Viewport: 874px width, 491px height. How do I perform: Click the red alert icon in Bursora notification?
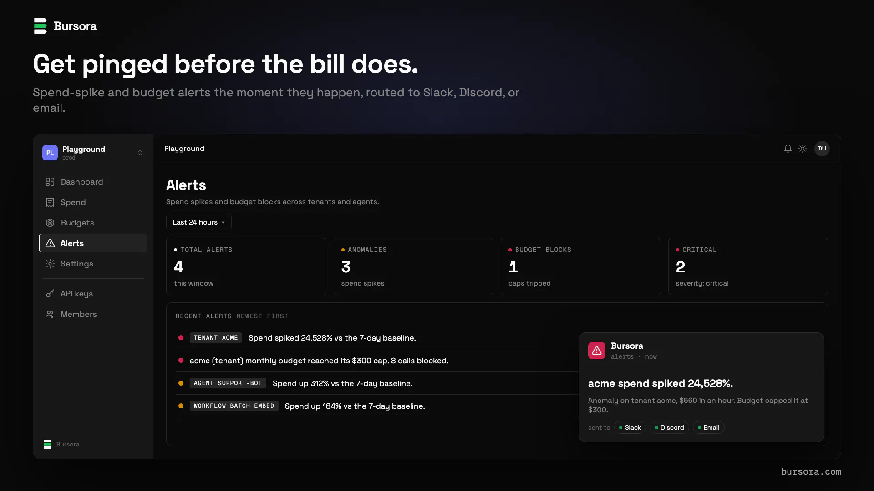[x=597, y=351]
